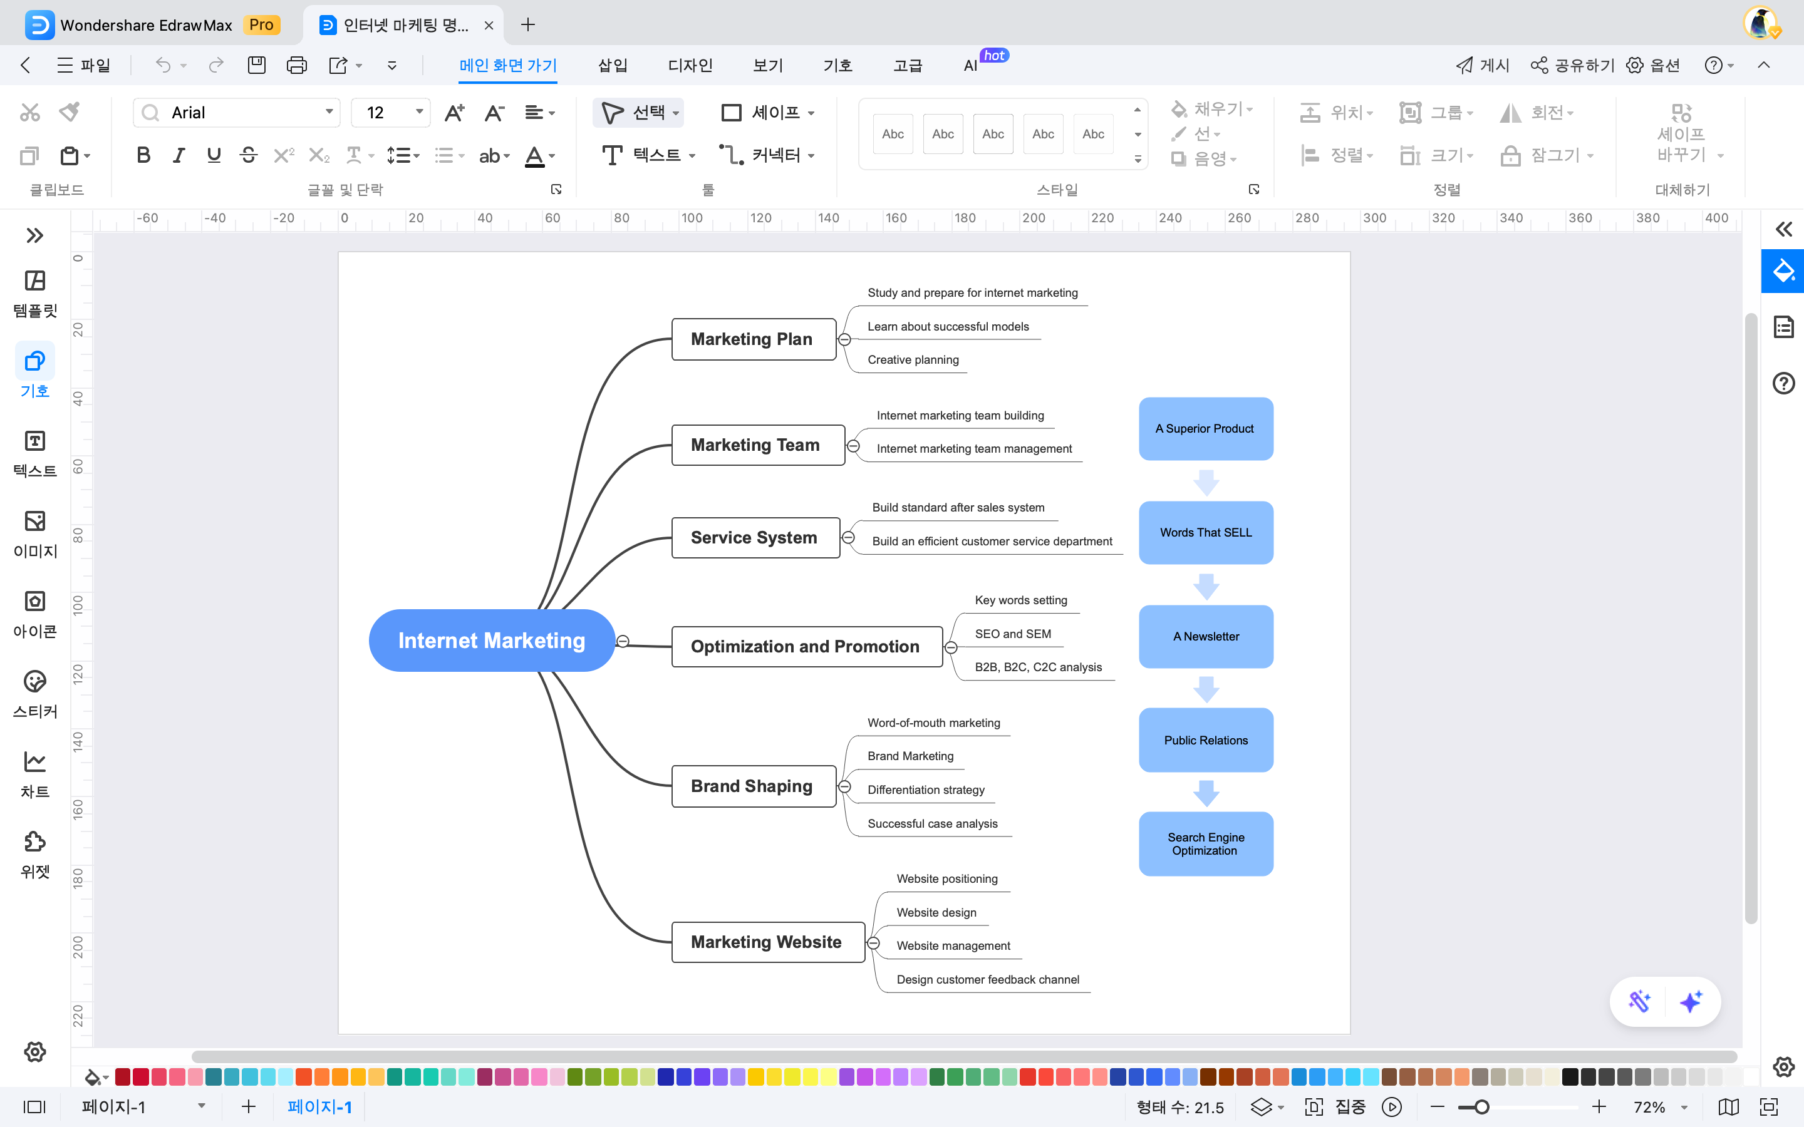Toggle Underline text formatting

pyautogui.click(x=213, y=155)
